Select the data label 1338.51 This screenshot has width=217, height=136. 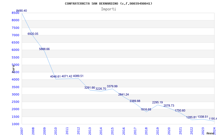tap(203, 117)
